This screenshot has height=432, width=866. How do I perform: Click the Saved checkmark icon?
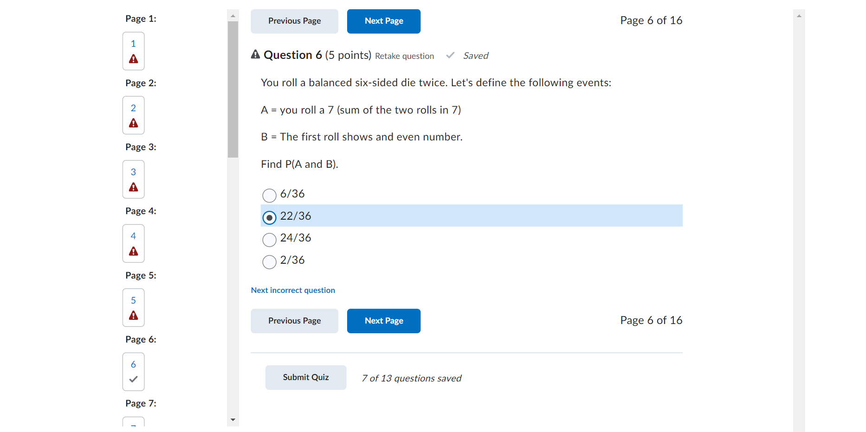click(450, 55)
